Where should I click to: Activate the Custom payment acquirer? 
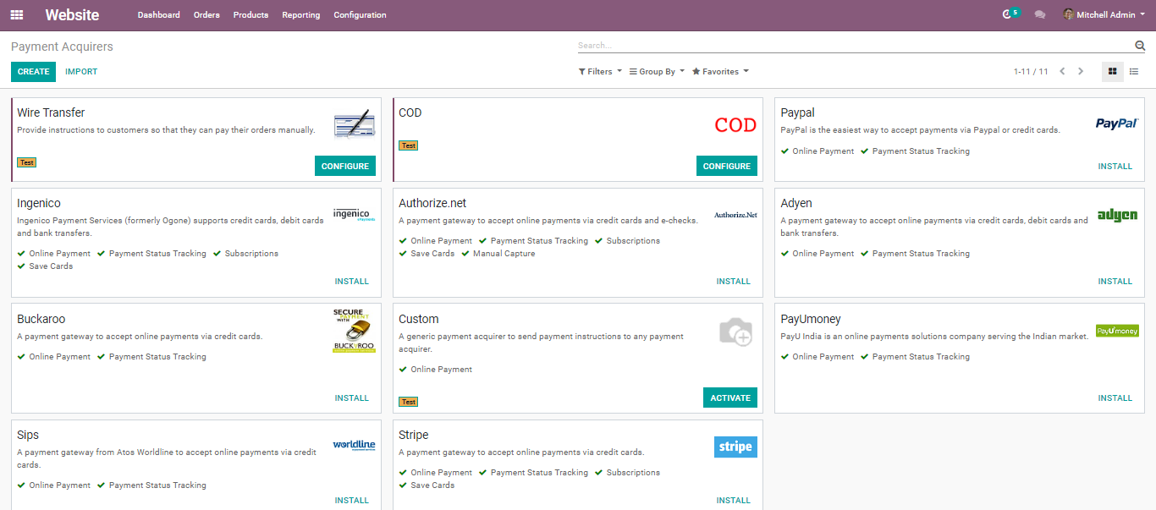click(x=730, y=398)
